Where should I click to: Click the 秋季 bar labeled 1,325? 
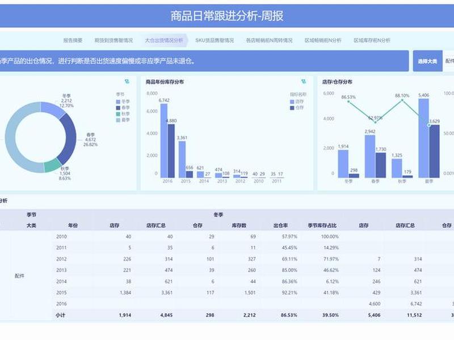click(x=397, y=168)
